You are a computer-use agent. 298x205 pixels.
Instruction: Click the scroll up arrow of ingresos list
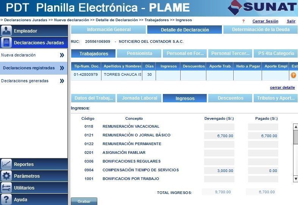click(x=295, y=127)
